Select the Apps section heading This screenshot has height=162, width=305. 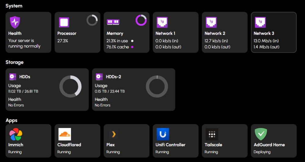click(12, 120)
